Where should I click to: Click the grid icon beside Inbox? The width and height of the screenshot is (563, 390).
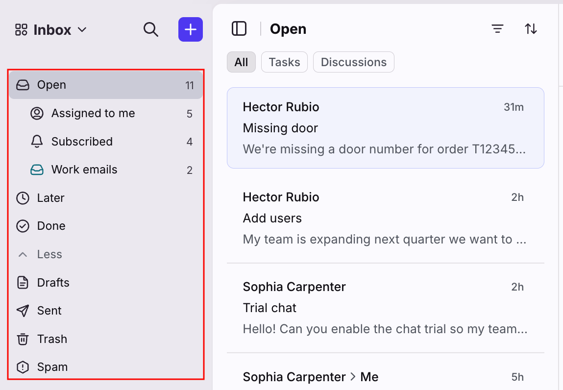click(x=21, y=30)
